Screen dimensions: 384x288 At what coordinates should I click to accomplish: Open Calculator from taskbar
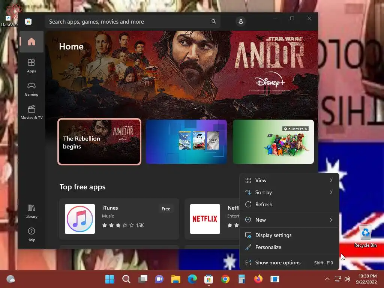tap(242, 279)
